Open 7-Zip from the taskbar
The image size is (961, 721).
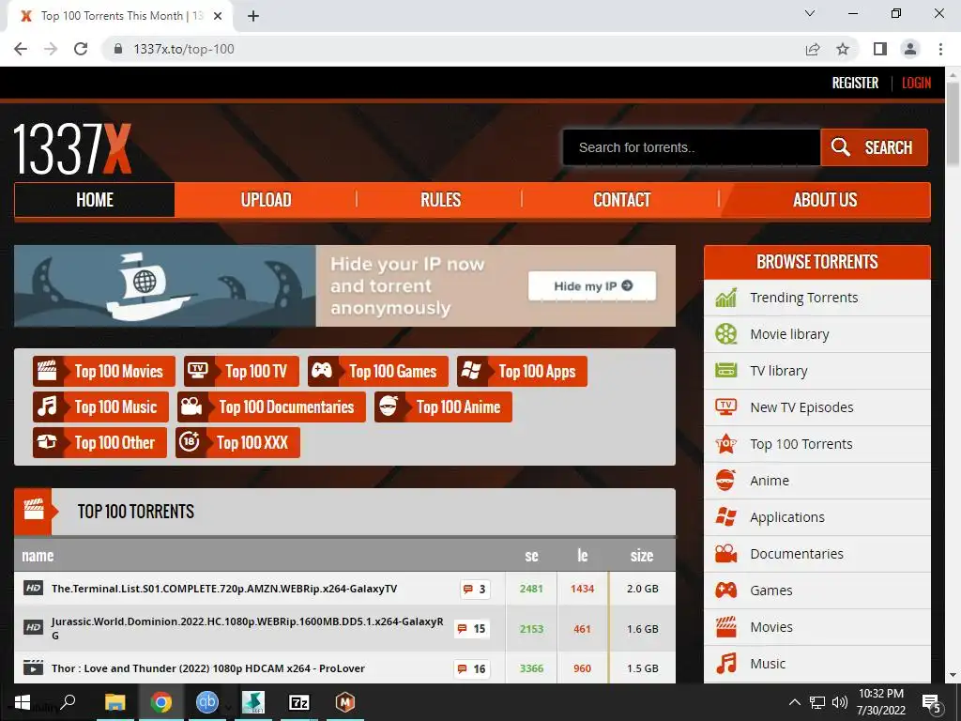tap(299, 702)
